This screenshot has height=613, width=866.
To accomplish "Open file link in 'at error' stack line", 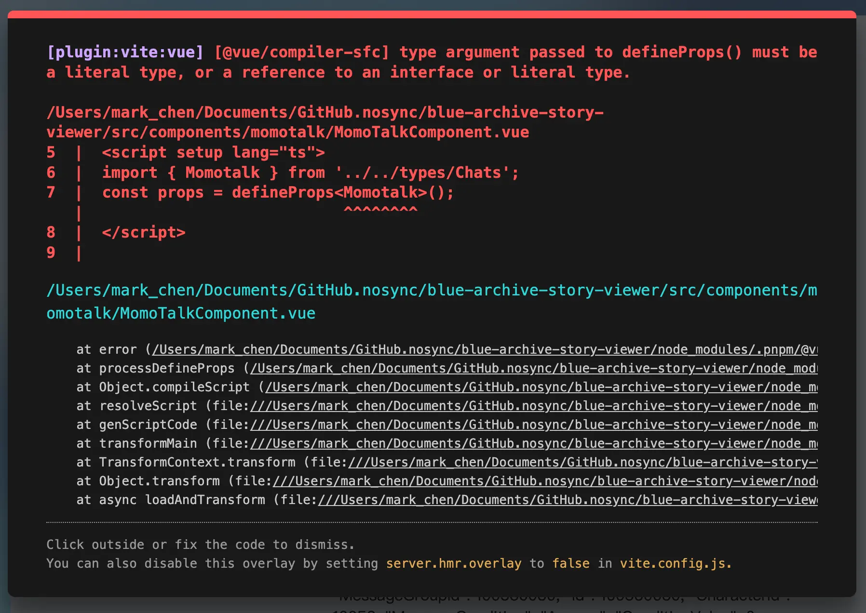I will [485, 349].
